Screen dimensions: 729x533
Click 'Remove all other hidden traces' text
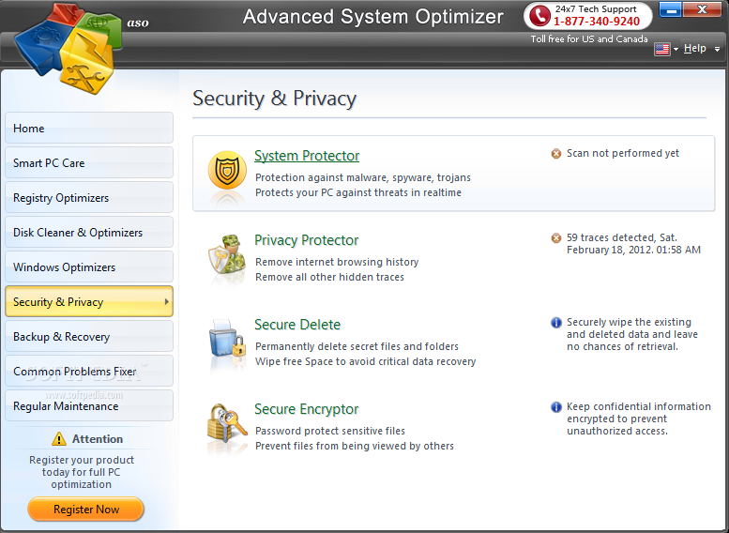point(329,277)
